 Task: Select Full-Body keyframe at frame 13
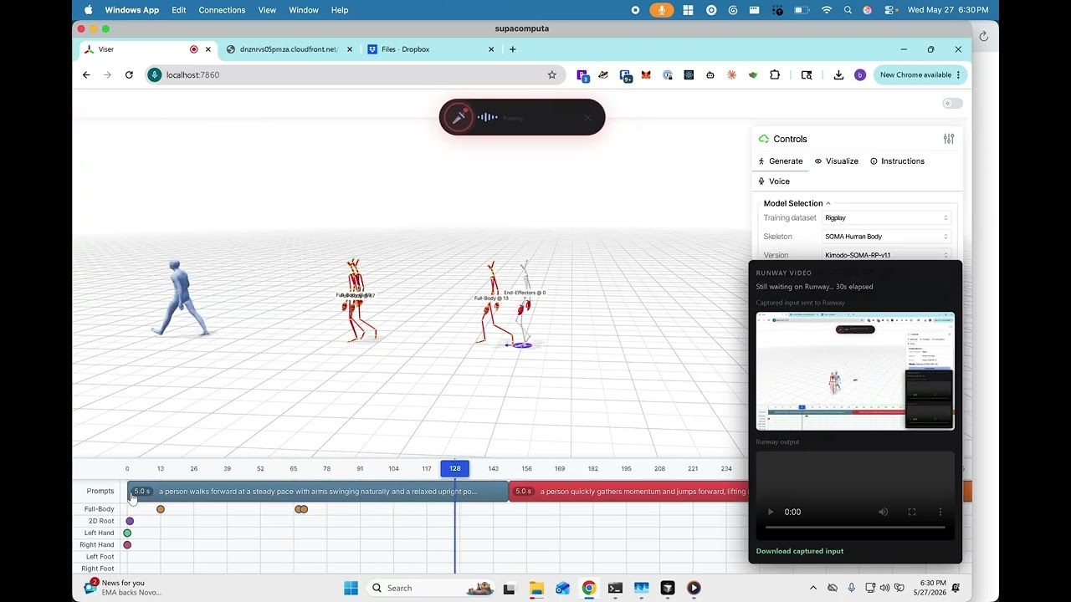[x=161, y=509]
